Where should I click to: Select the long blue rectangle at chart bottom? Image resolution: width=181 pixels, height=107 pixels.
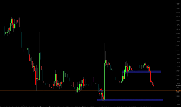tap(130, 100)
